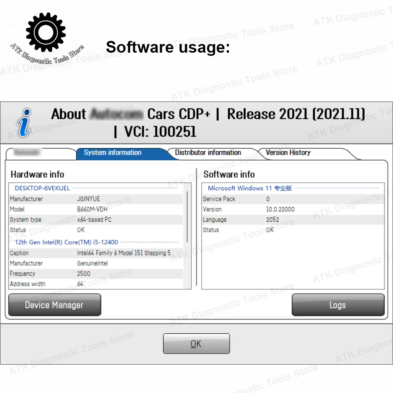Select the GenuineIntel value
The image size is (393, 393).
tap(92, 263)
